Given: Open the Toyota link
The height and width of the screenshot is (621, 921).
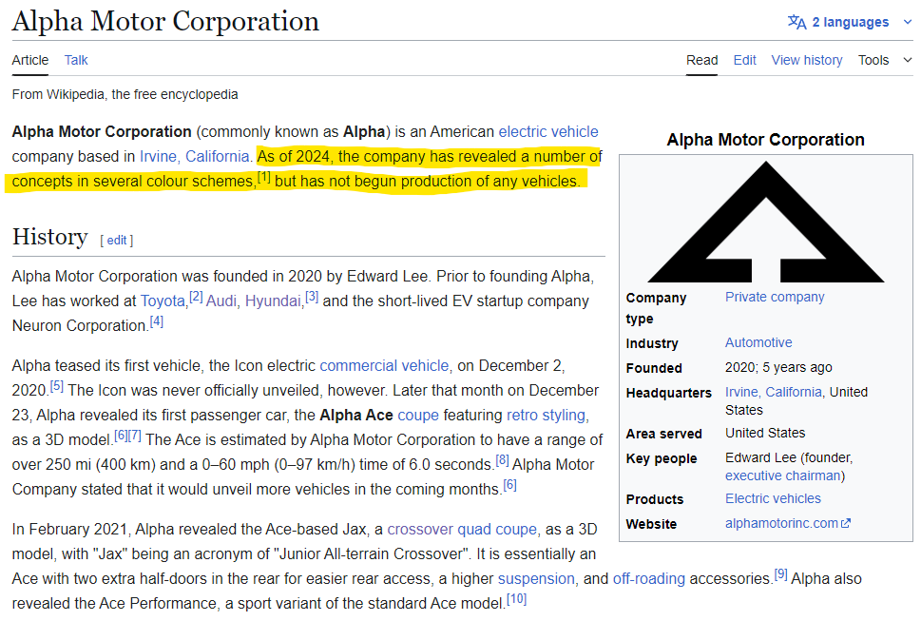Looking at the screenshot, I should (163, 301).
